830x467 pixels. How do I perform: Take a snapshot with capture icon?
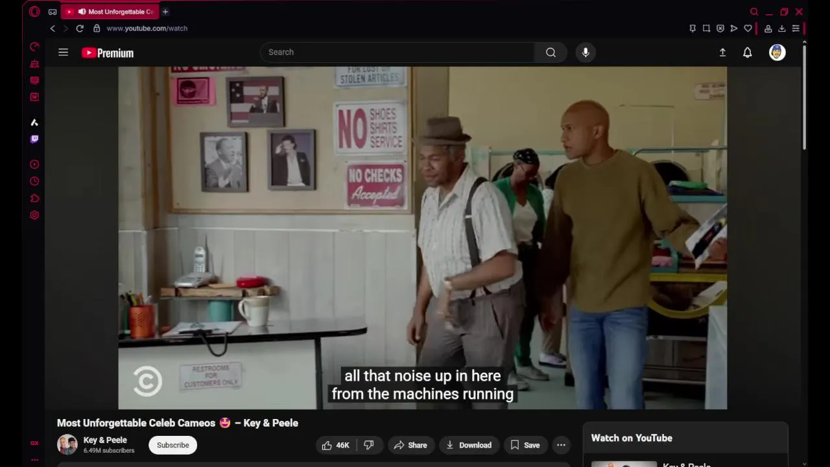tap(706, 29)
